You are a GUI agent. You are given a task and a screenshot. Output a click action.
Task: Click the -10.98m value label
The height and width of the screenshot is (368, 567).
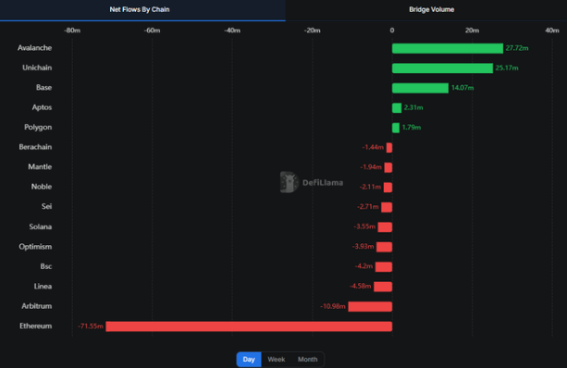point(333,307)
